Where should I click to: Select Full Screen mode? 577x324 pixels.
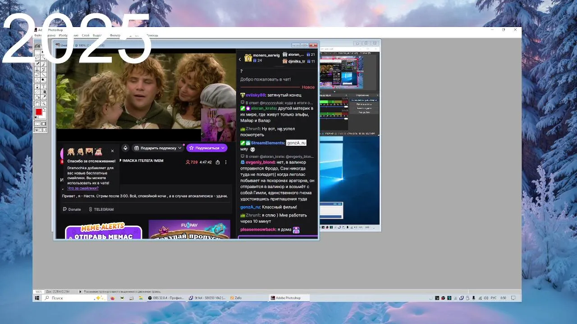point(45,130)
